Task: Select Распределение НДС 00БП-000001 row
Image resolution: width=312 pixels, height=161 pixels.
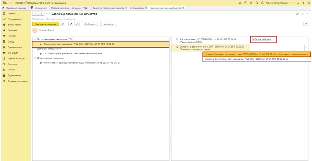Action: (211, 40)
